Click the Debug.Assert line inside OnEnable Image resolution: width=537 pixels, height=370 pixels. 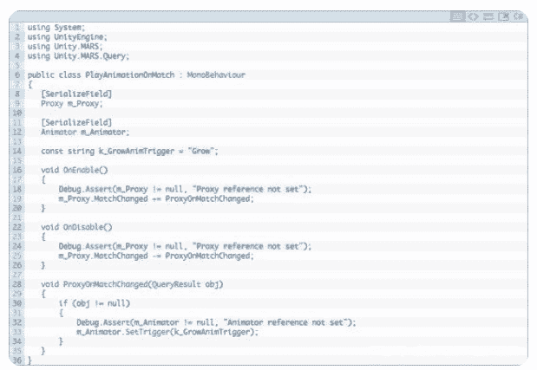click(x=185, y=189)
